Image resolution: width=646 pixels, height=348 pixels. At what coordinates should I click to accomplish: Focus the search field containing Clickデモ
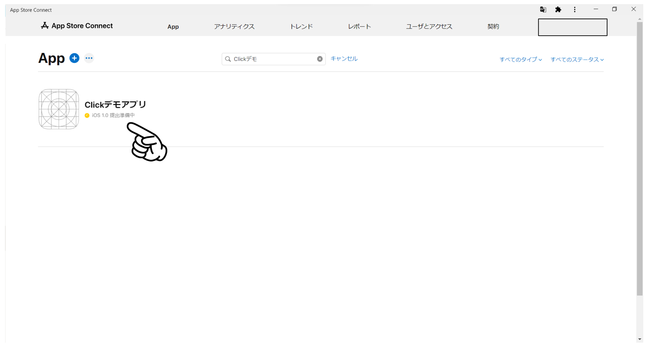click(x=273, y=59)
